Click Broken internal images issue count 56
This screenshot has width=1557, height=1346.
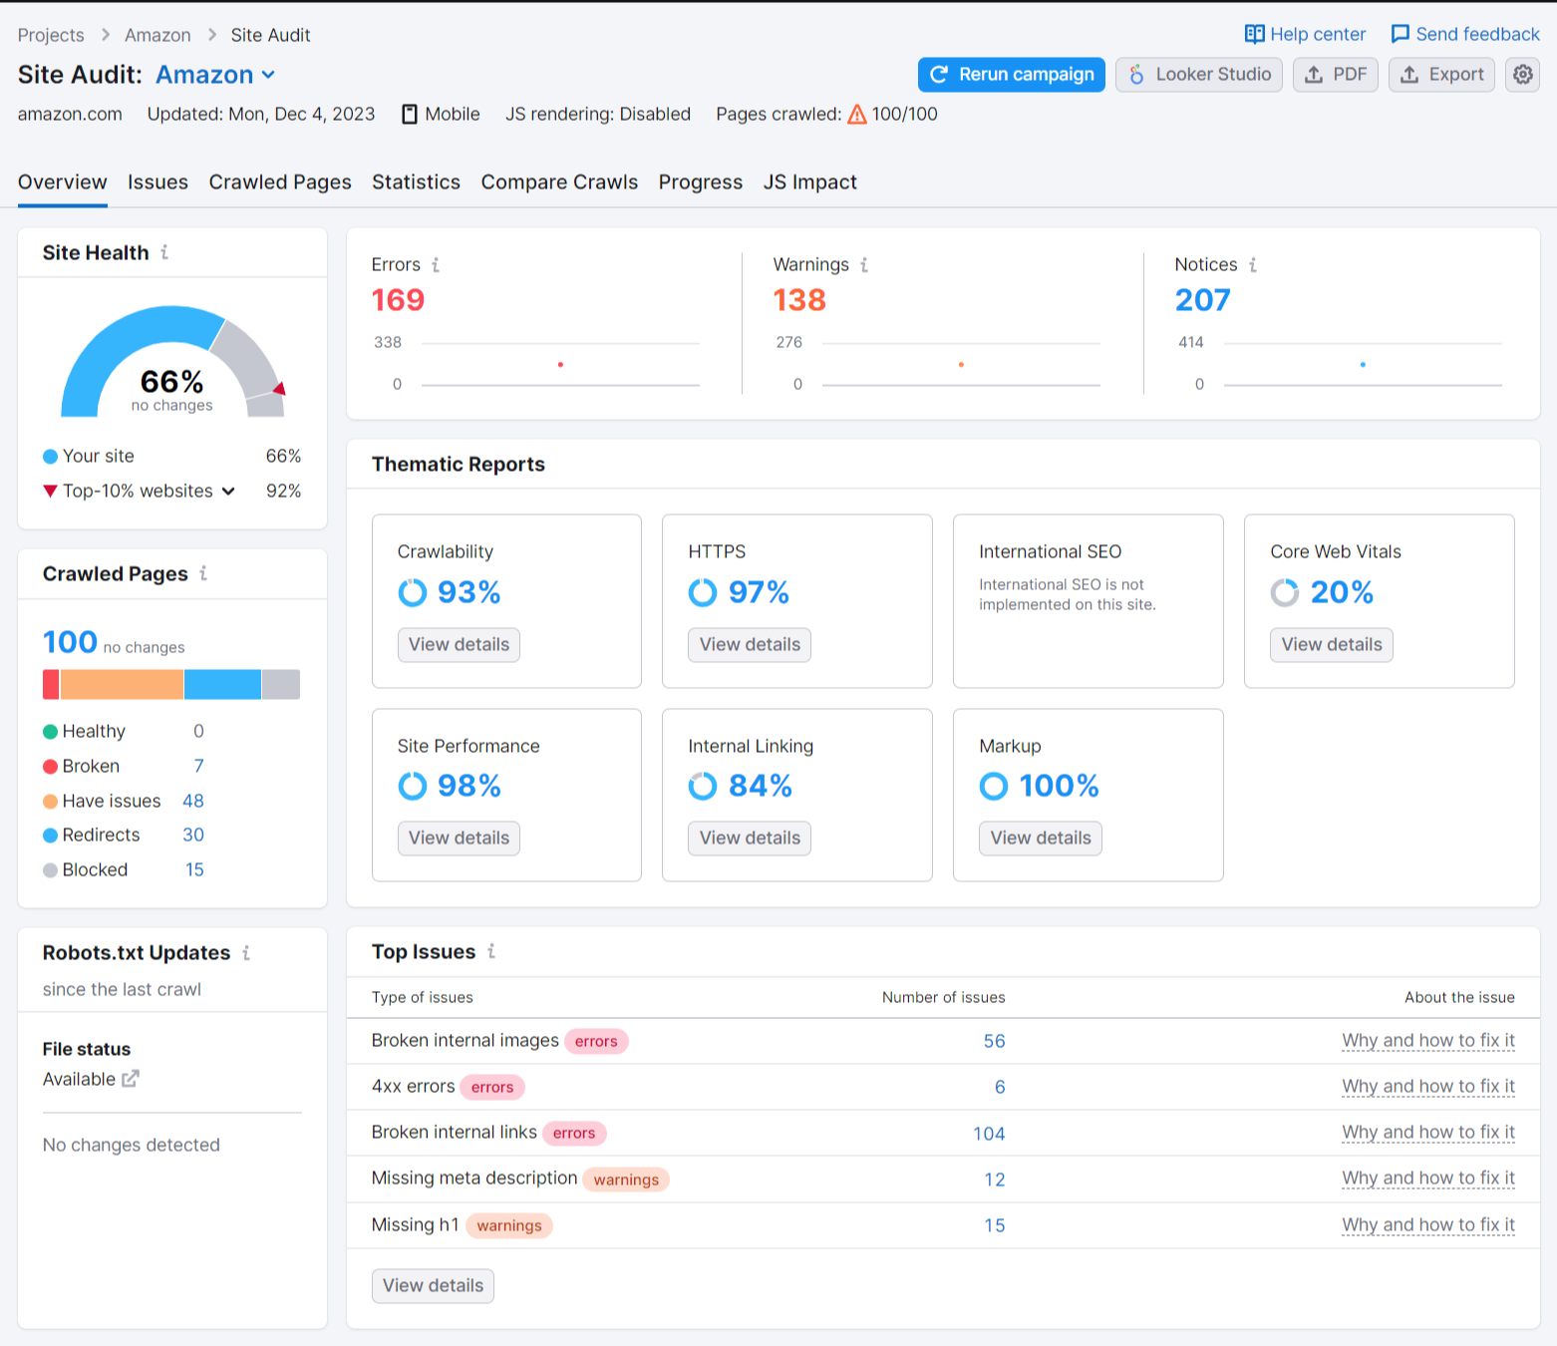pos(995,1041)
